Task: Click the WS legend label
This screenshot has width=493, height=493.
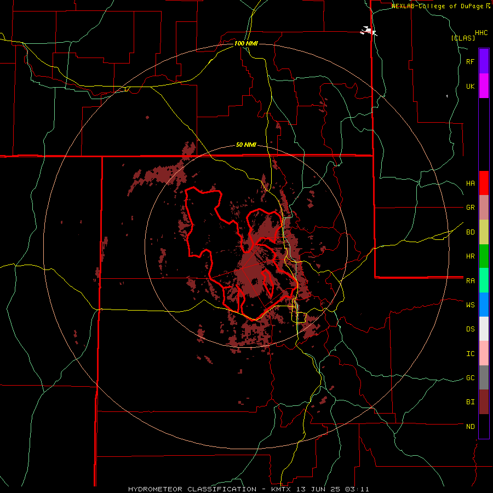Action: tap(470, 305)
